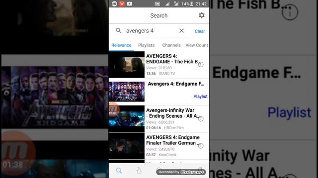Tap the YouTube notification icon in status bar
Screen dimensions: 318x178
click(129, 3)
